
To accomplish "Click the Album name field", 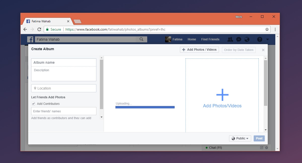I will point(64,62).
